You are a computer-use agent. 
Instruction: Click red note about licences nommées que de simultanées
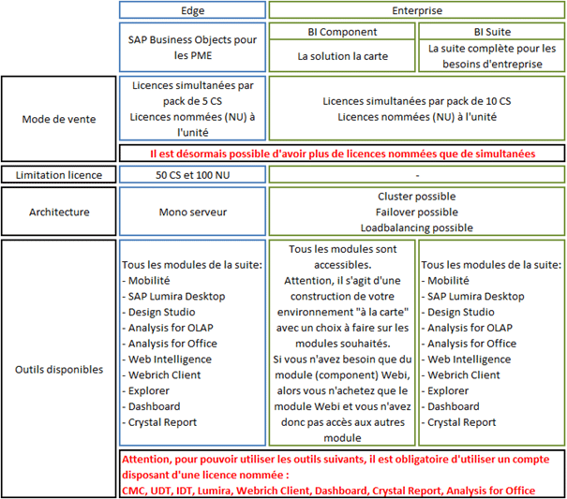pos(342,154)
